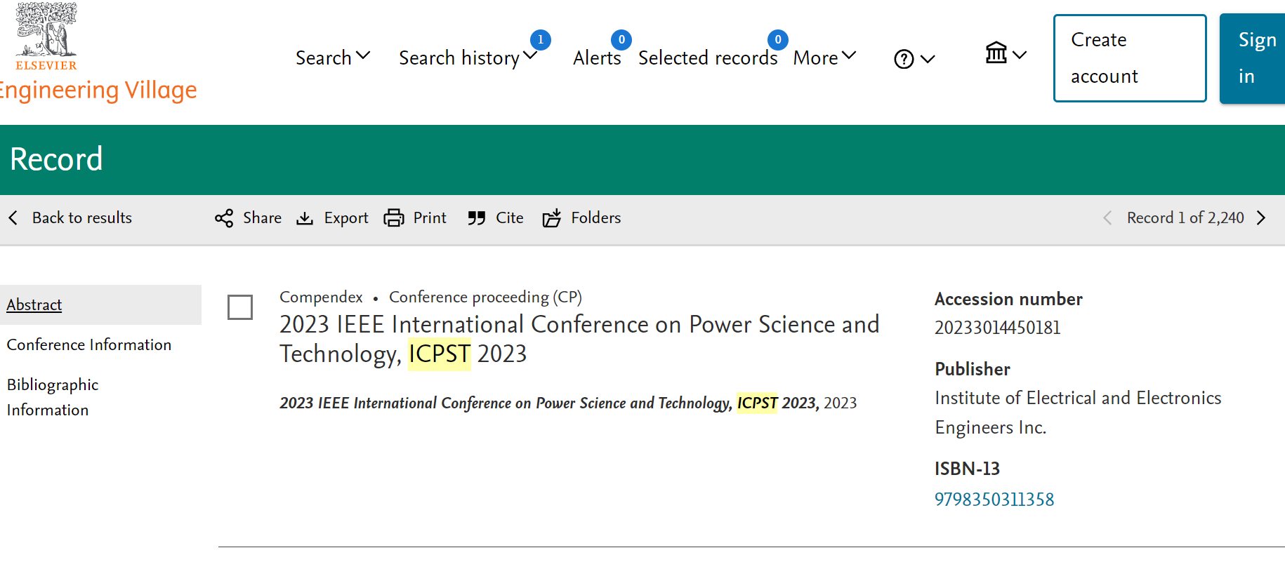This screenshot has height=569, width=1285.
Task: Click the Search history badge showing 1
Action: tap(540, 40)
